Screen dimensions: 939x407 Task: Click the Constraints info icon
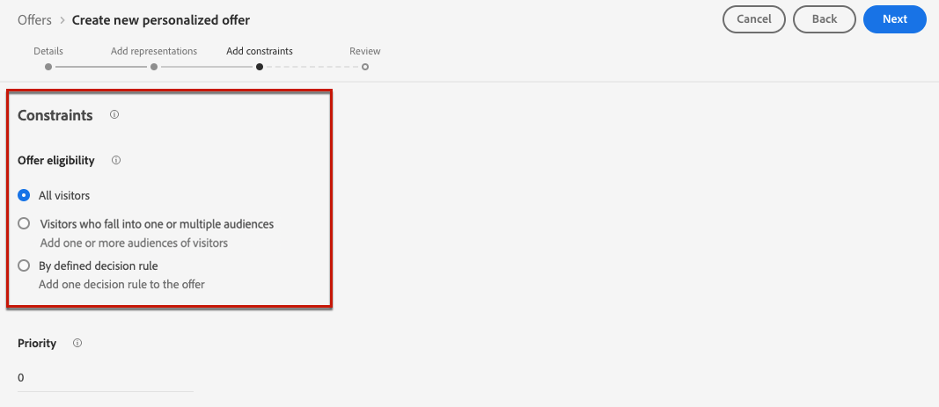114,114
